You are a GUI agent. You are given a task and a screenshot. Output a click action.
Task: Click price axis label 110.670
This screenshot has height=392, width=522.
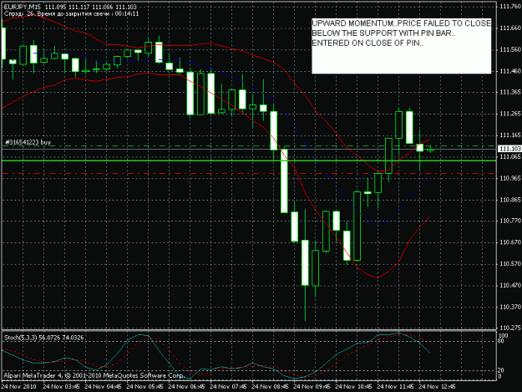pyautogui.click(x=510, y=242)
